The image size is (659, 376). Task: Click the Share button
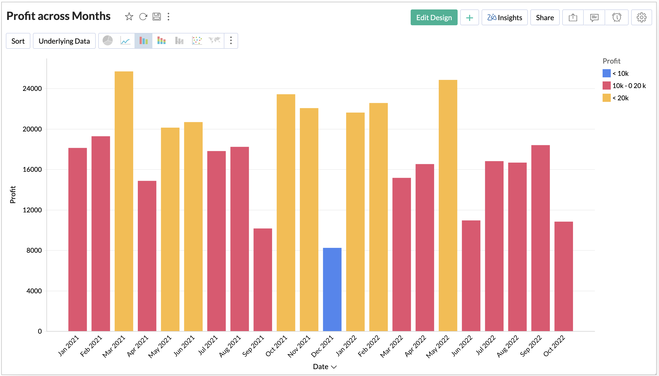pyautogui.click(x=545, y=18)
